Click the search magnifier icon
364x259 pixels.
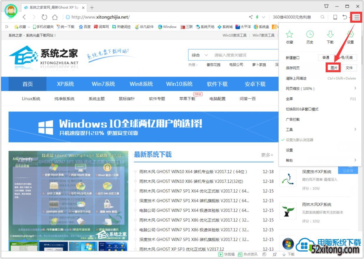(x=323, y=17)
